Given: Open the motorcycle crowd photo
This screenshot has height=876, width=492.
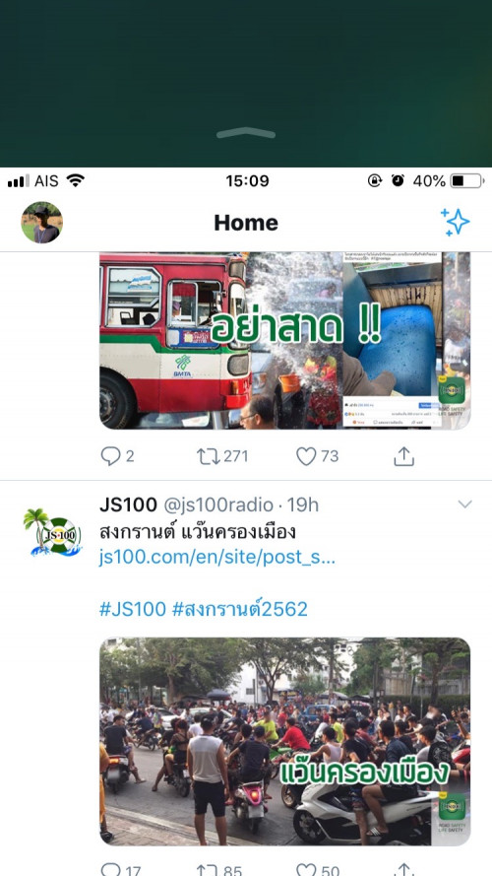Looking at the screenshot, I should [x=285, y=741].
